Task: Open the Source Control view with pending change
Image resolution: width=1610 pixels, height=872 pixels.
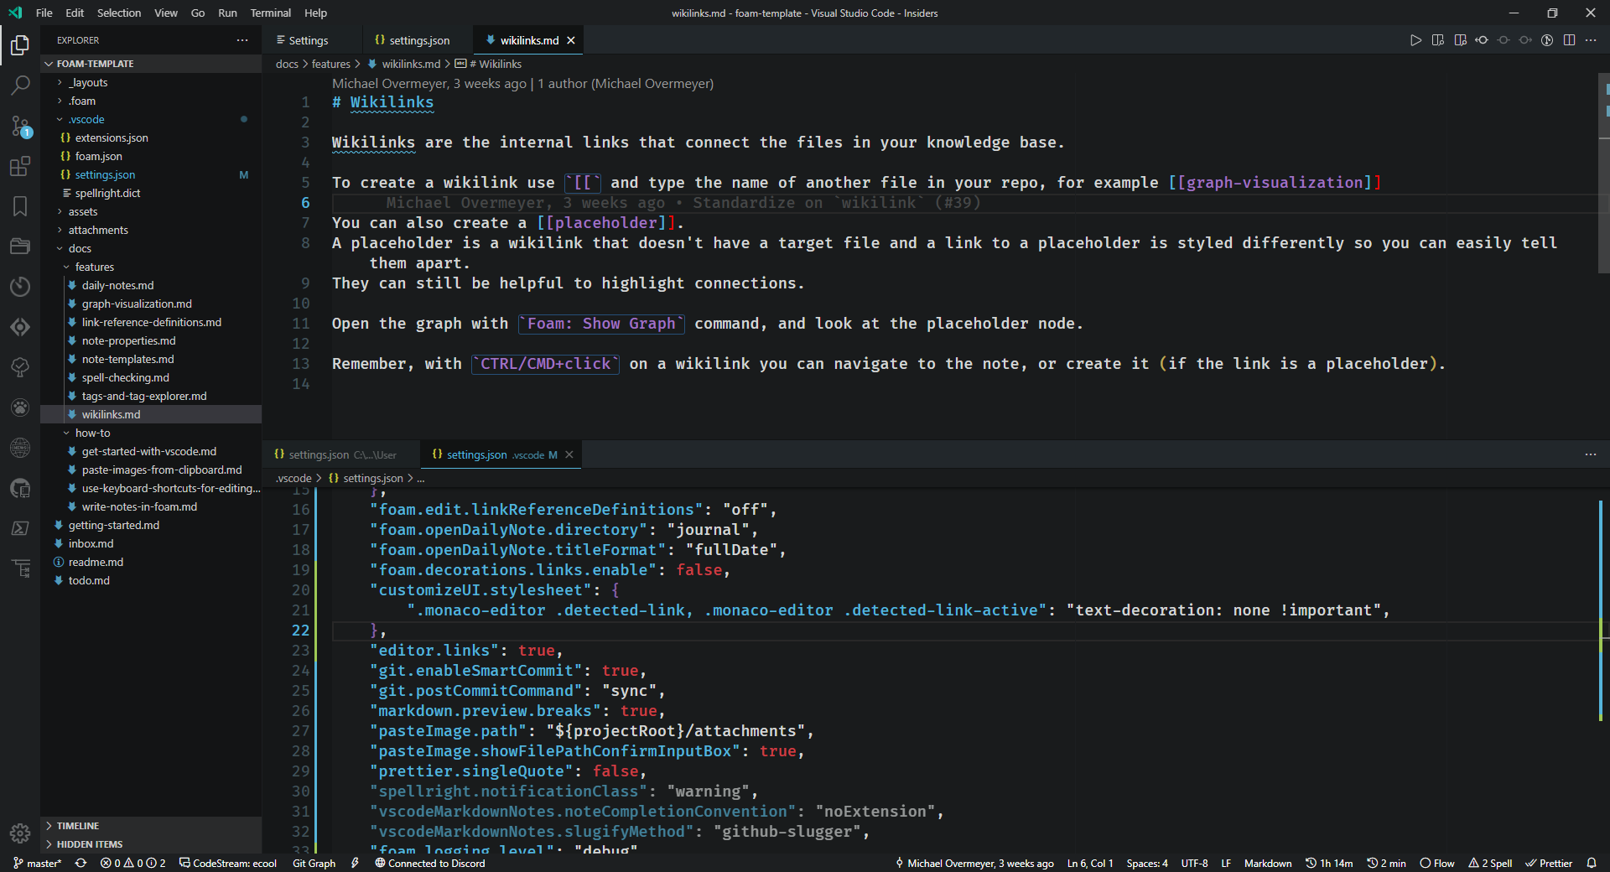Action: click(20, 126)
